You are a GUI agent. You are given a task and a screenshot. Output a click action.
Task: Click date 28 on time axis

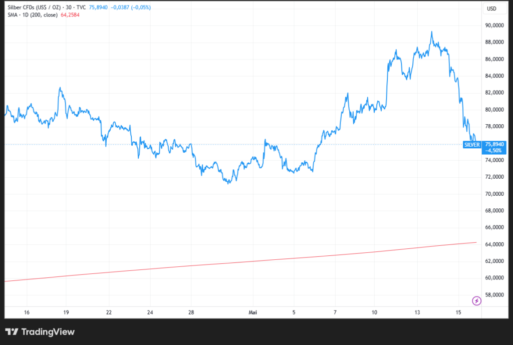click(191, 312)
